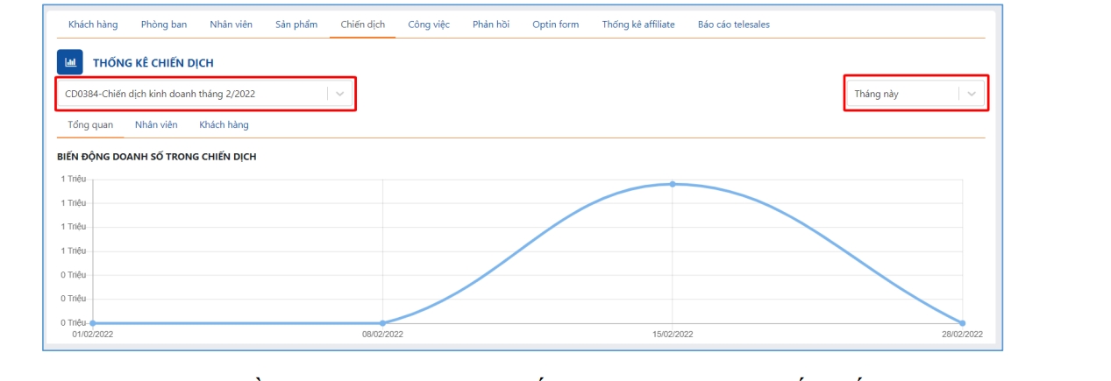
Task: Open the Báo cáo telesales tab
Action: coord(733,25)
